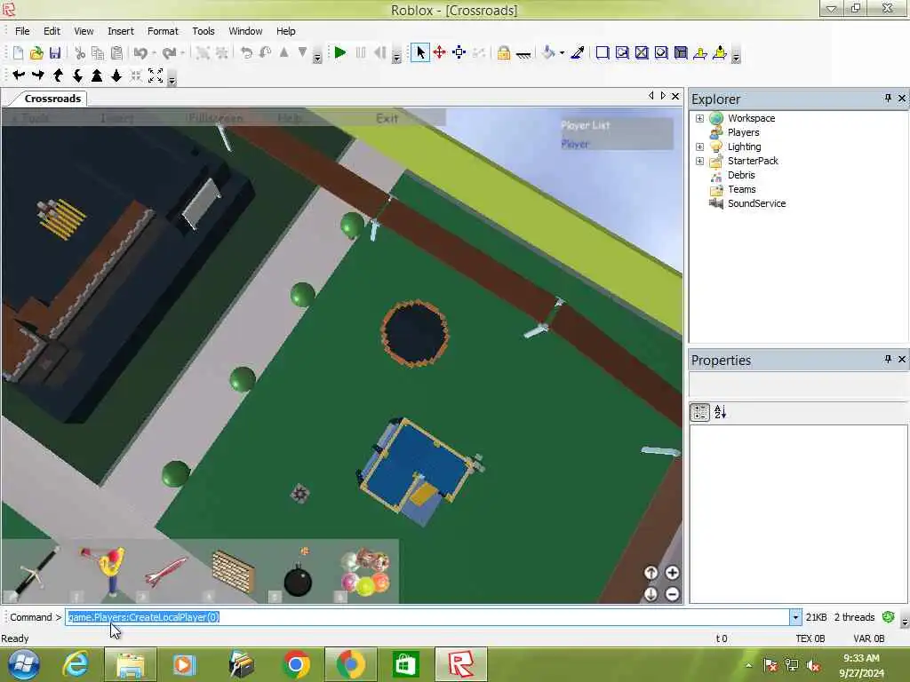Open overflow options after the Motor tool
Image resolution: width=910 pixels, height=682 pixels.
pos(736,58)
